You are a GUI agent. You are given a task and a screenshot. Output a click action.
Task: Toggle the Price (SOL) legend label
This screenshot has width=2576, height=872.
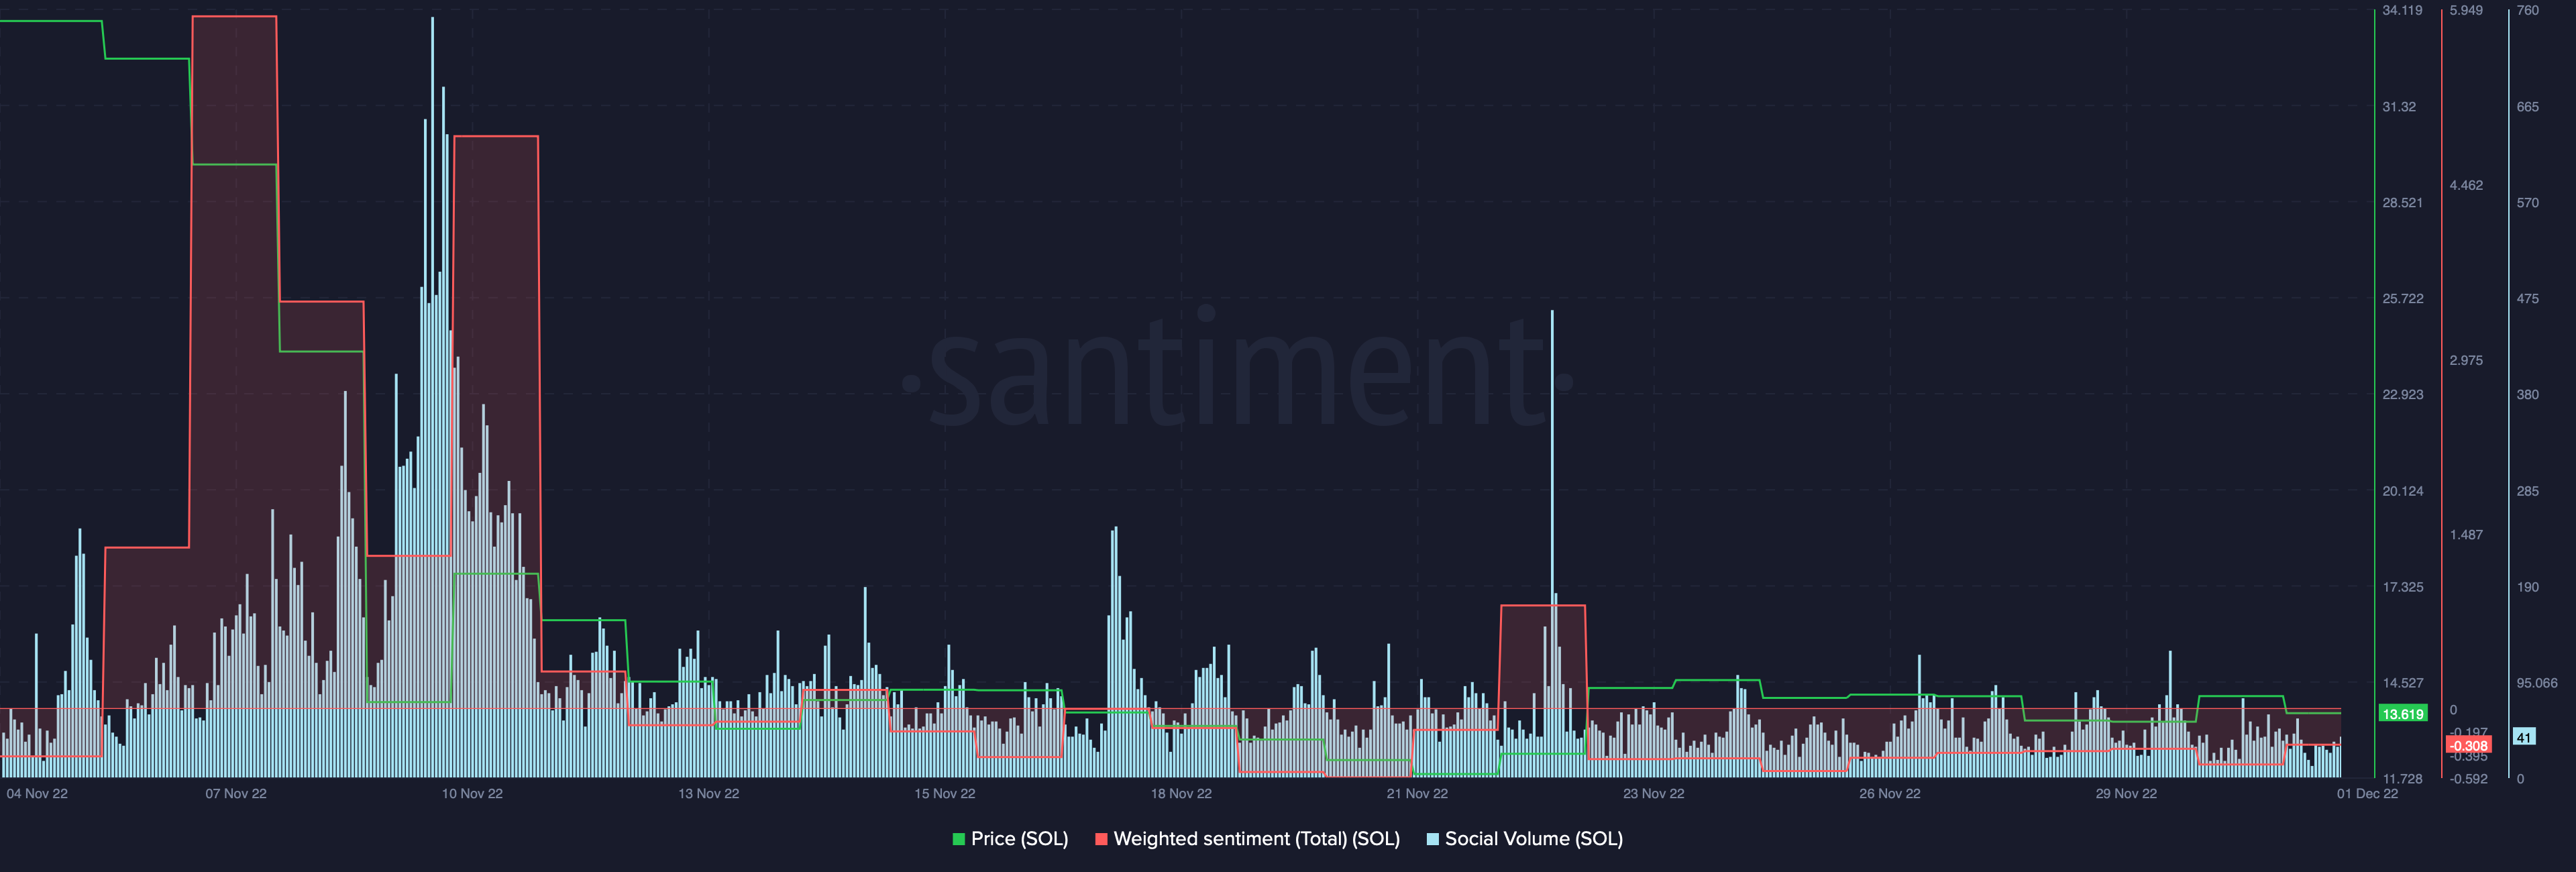click(x=1019, y=839)
